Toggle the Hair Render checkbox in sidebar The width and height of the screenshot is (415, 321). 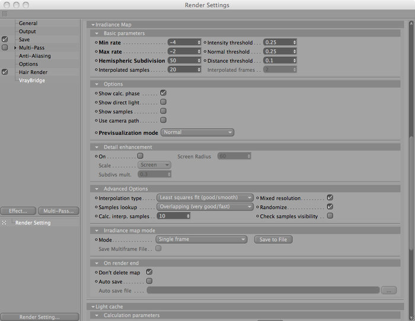pos(5,72)
